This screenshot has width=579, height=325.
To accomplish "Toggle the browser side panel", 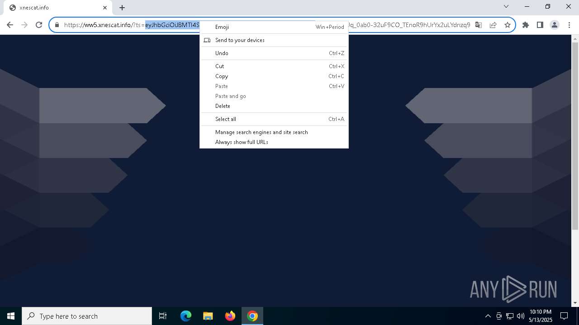I will pyautogui.click(x=540, y=25).
